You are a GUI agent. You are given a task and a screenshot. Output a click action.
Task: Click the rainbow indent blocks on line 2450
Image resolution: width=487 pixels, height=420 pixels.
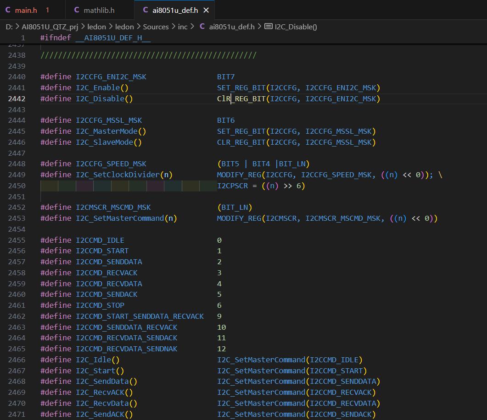click(124, 185)
